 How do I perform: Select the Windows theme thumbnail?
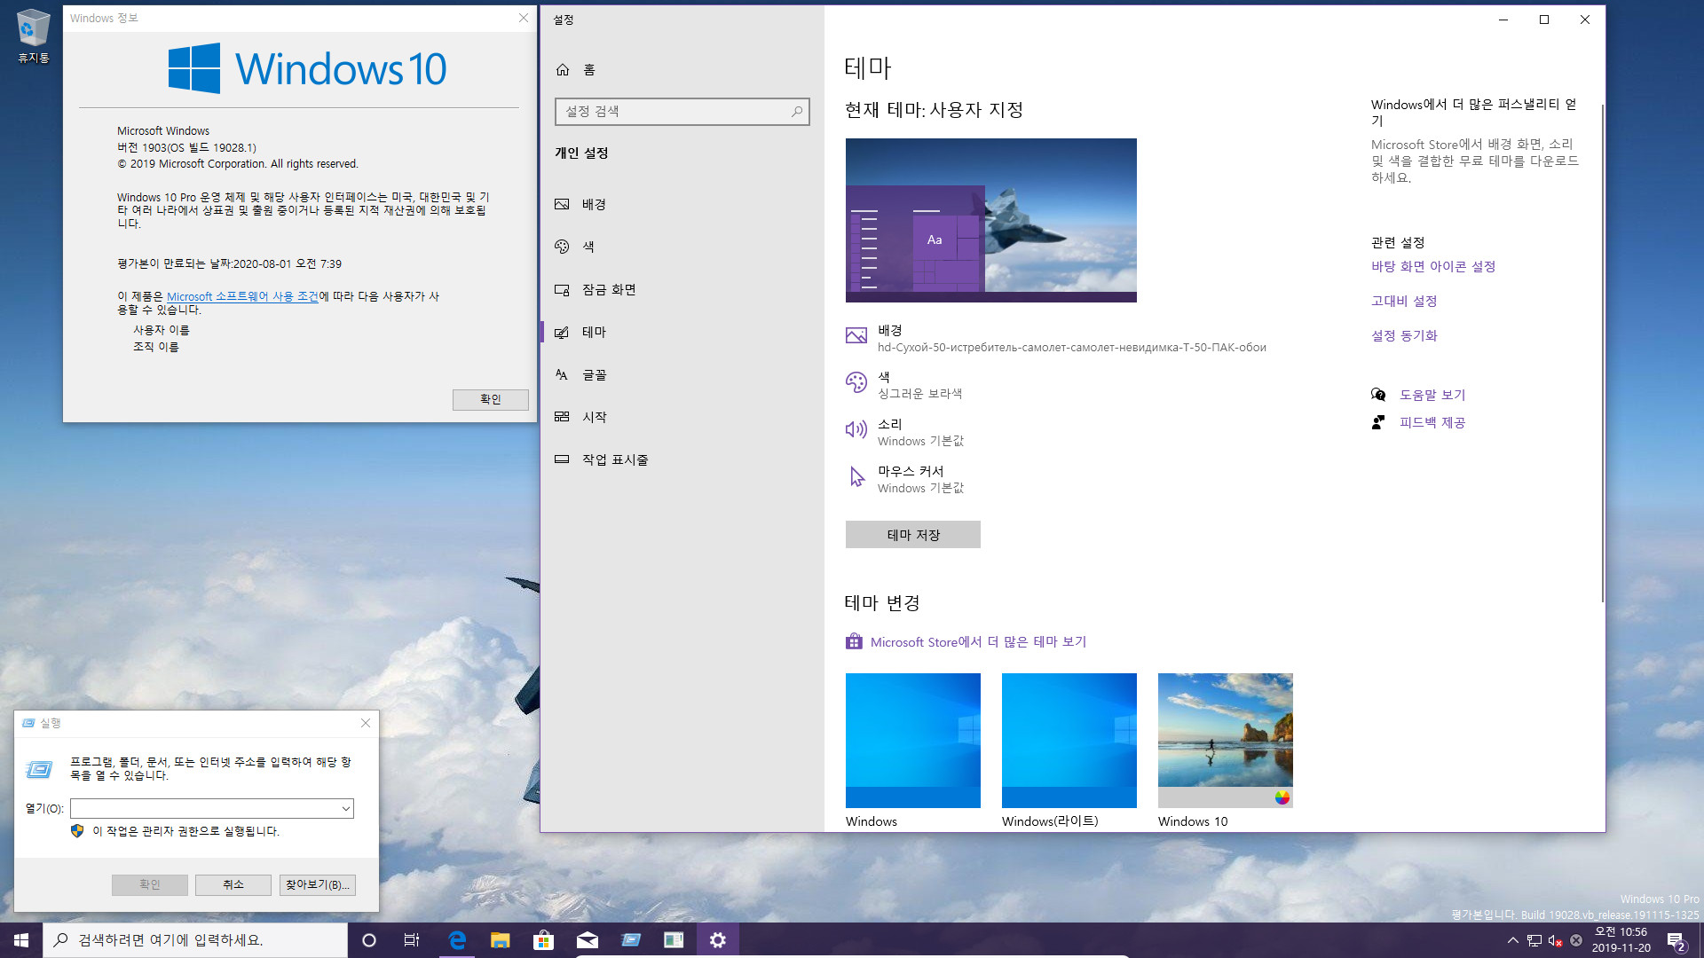pos(912,741)
